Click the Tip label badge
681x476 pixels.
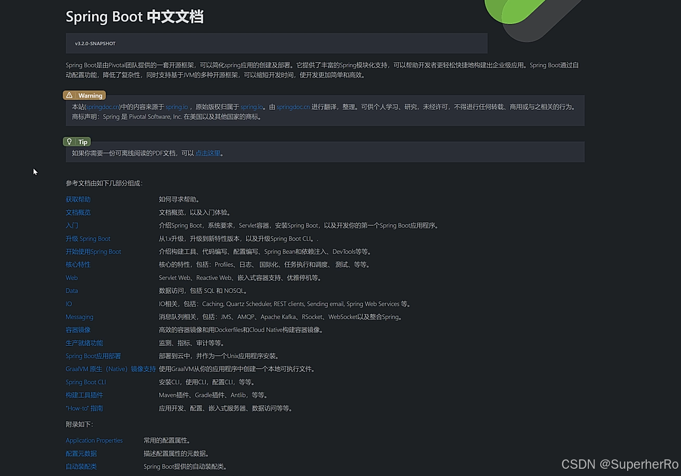click(77, 141)
